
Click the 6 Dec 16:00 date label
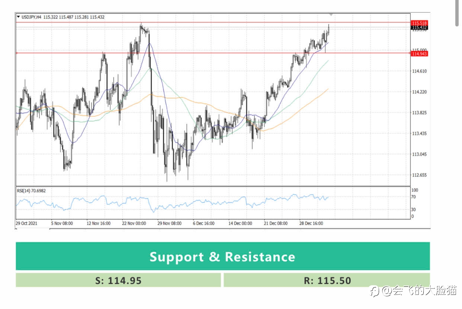204,223
